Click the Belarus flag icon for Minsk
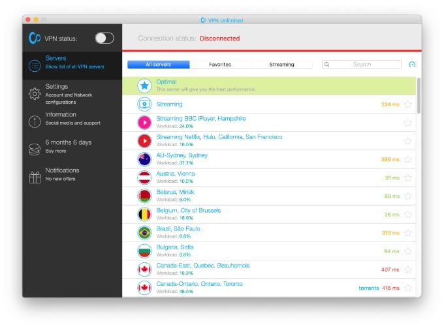The image size is (444, 327). (144, 196)
